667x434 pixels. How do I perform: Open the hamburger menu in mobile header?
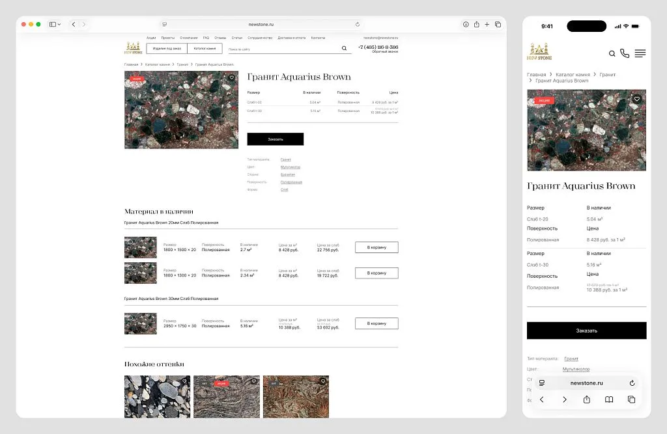click(x=640, y=53)
